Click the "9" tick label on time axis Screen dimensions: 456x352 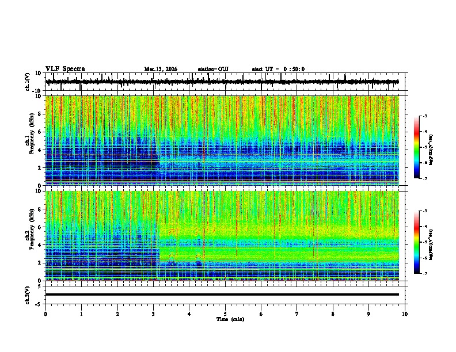tap(368, 314)
